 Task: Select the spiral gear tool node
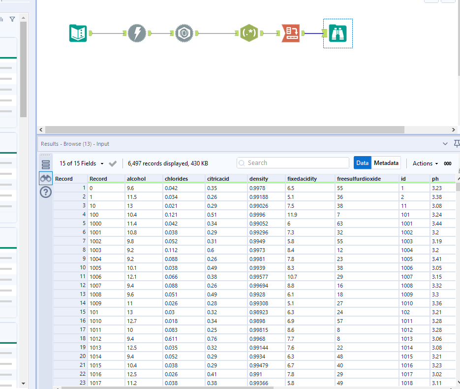tap(184, 33)
